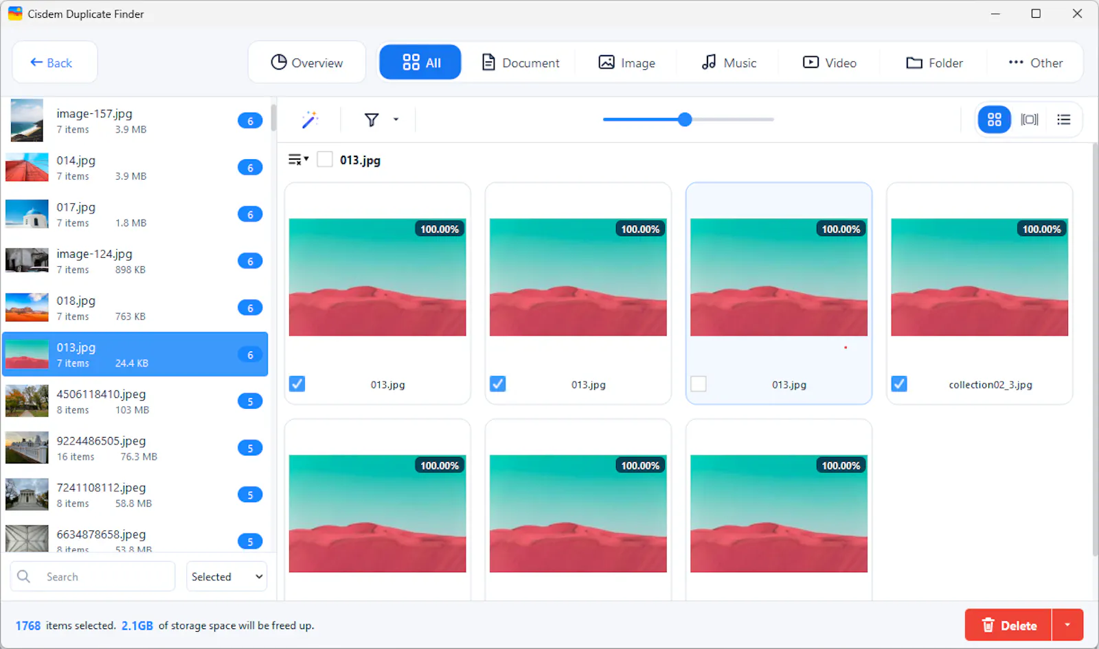Select the 014.jpg group

click(x=135, y=167)
